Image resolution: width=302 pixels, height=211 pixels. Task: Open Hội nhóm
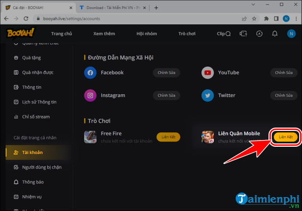(x=147, y=34)
